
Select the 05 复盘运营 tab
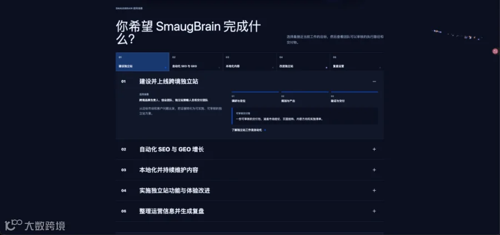click(x=357, y=62)
